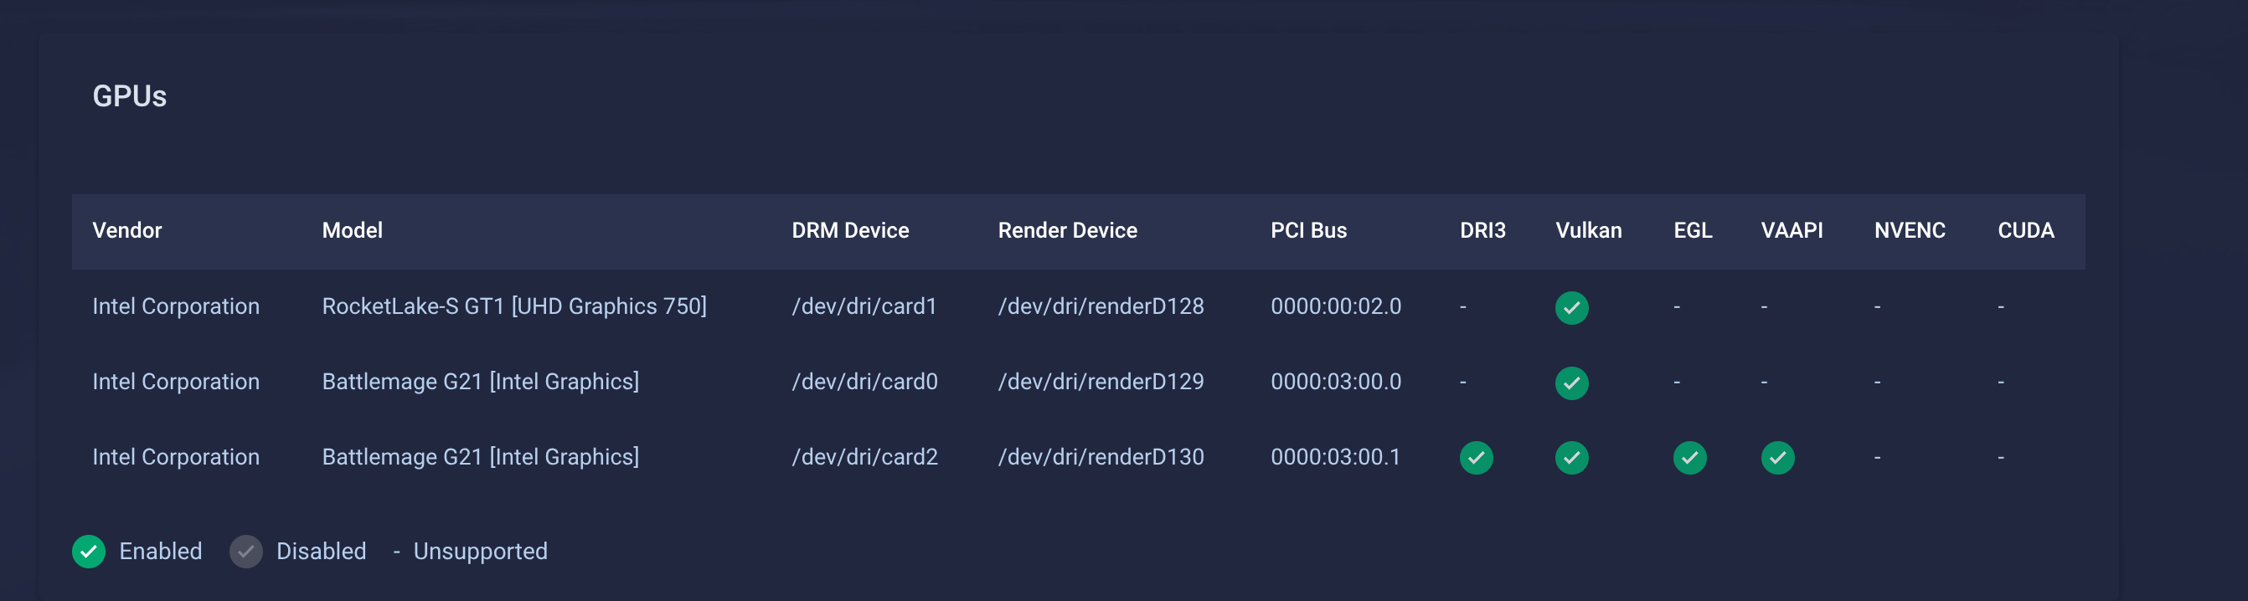Click VAAPI enabled checkmark for card2
Viewport: 2248px width, 601px height.
[1776, 457]
